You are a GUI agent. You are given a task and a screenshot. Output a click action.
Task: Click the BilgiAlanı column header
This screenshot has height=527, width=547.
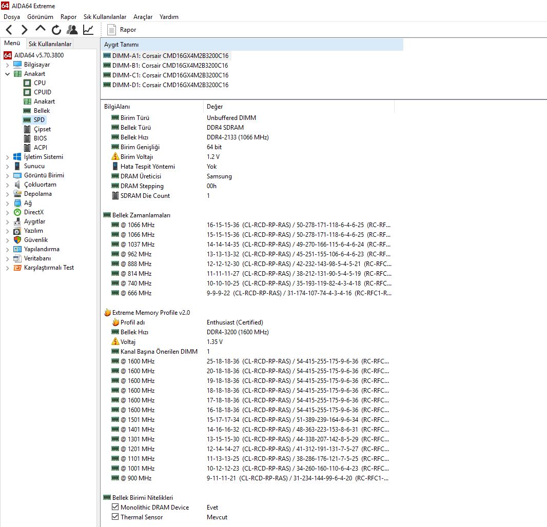click(x=152, y=107)
